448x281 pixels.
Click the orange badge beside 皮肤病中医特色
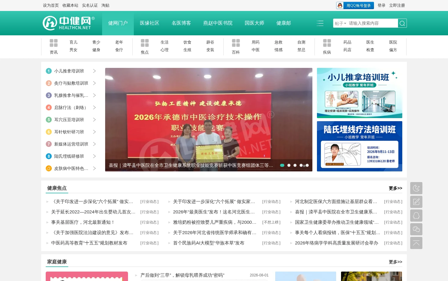(49, 168)
